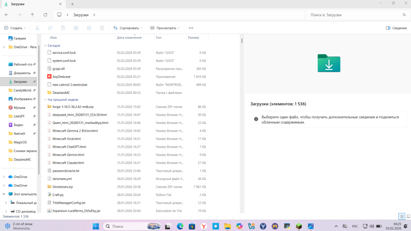
Task: Open Снимки экрана in sidebar
Action: pos(25,151)
